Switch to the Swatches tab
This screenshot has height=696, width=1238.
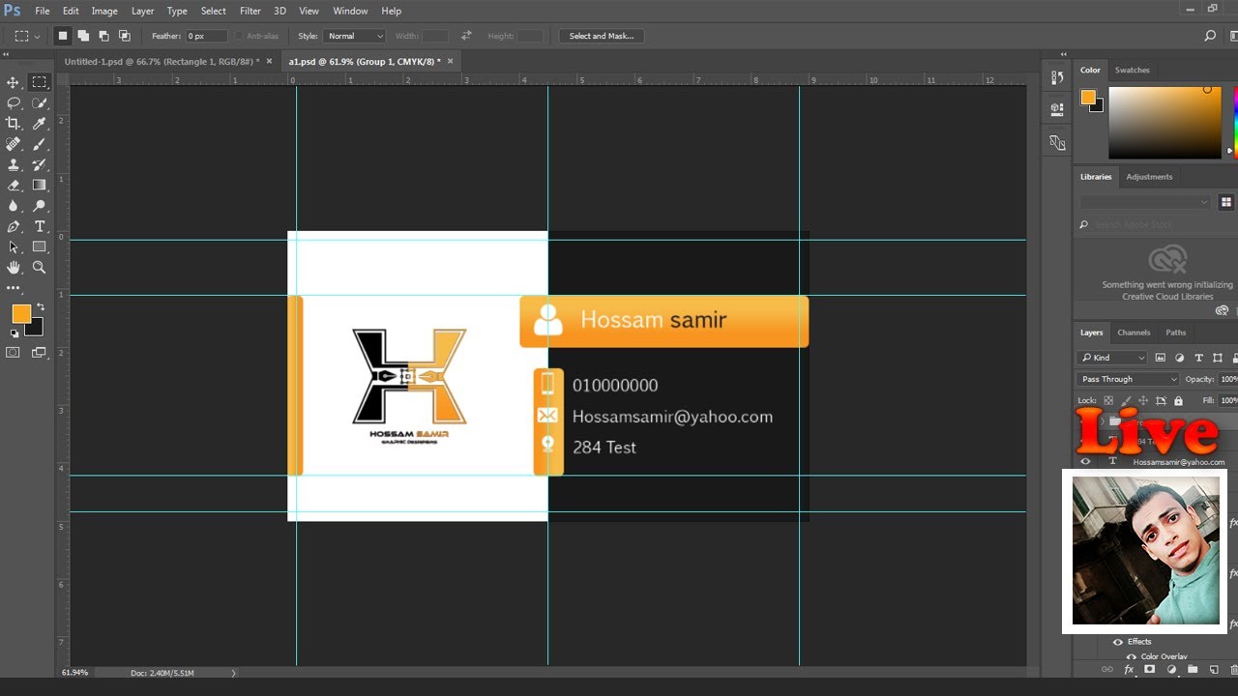coord(1132,70)
